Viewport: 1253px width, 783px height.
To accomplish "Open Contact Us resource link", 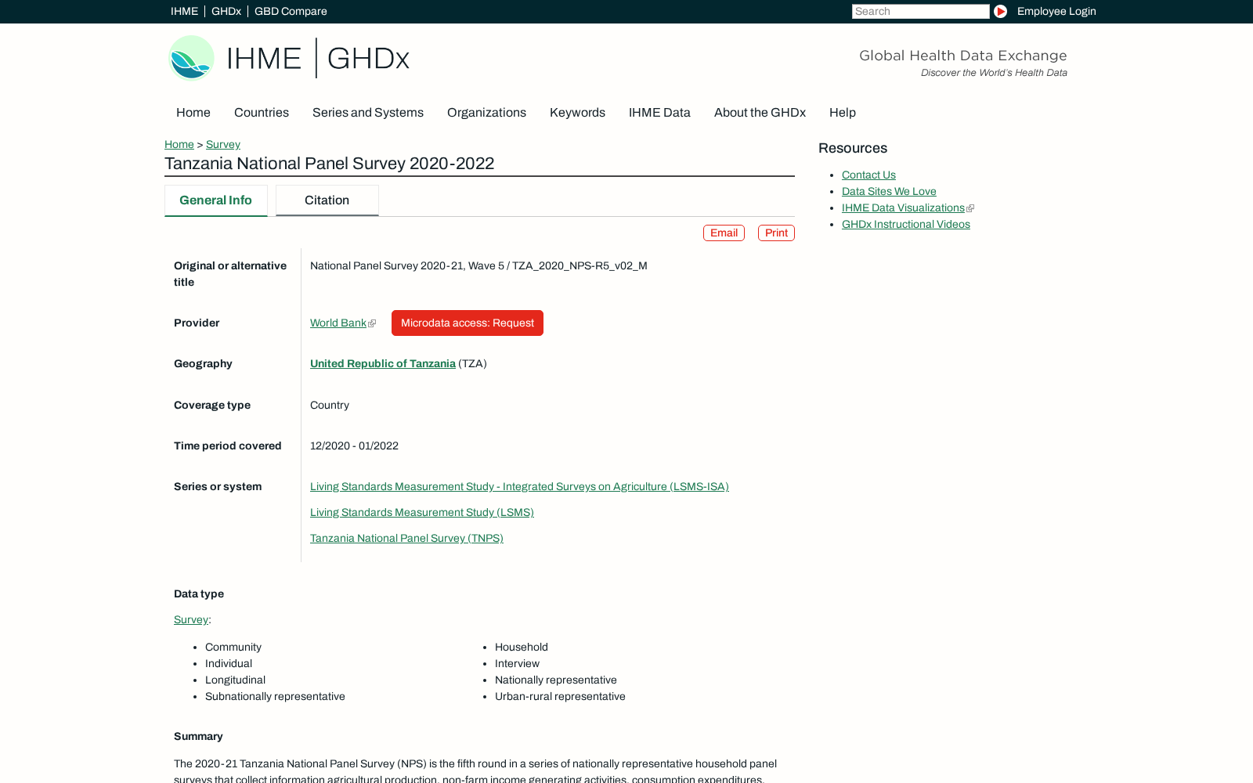I will [868, 175].
